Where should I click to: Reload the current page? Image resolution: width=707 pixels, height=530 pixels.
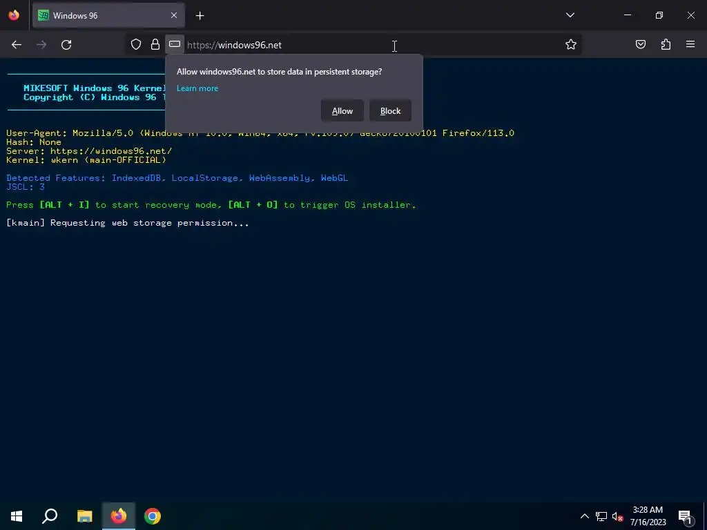(x=66, y=45)
